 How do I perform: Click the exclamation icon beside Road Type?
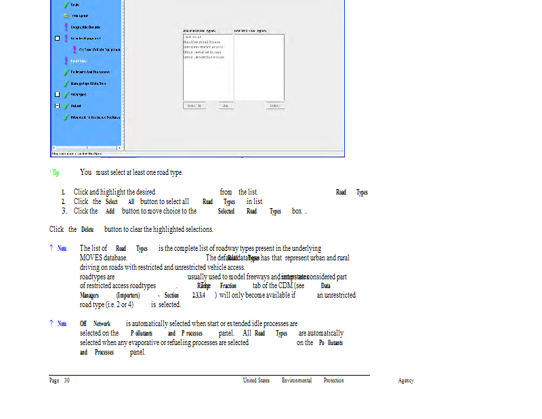tap(64, 61)
